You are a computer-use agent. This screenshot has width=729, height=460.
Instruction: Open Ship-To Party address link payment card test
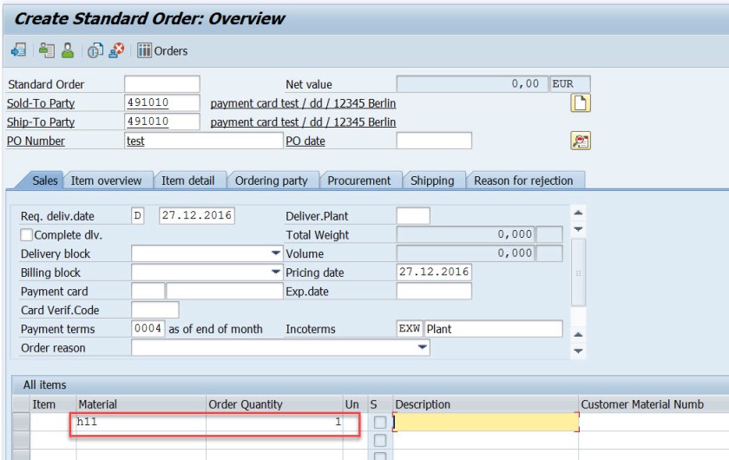303,122
